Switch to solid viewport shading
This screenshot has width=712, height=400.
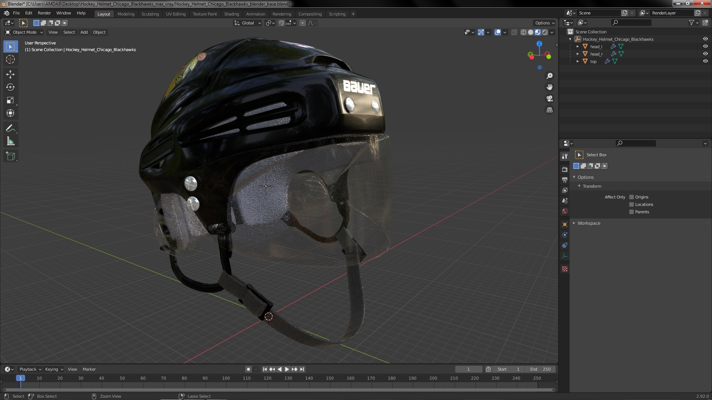(531, 32)
